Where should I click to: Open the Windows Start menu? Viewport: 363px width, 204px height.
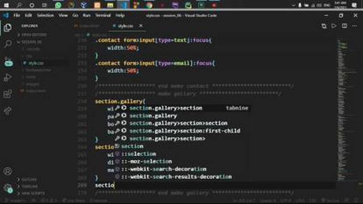pyautogui.click(x=6, y=5)
